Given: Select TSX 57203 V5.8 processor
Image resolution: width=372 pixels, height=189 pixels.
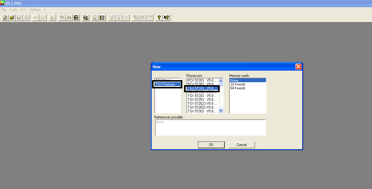Looking at the screenshot, I should 202,96.
